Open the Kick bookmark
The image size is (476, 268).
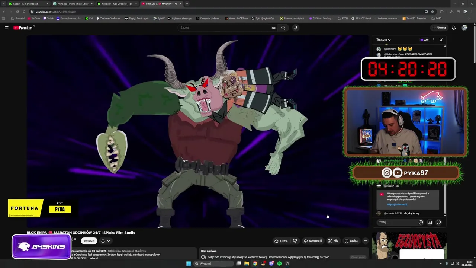point(89,18)
